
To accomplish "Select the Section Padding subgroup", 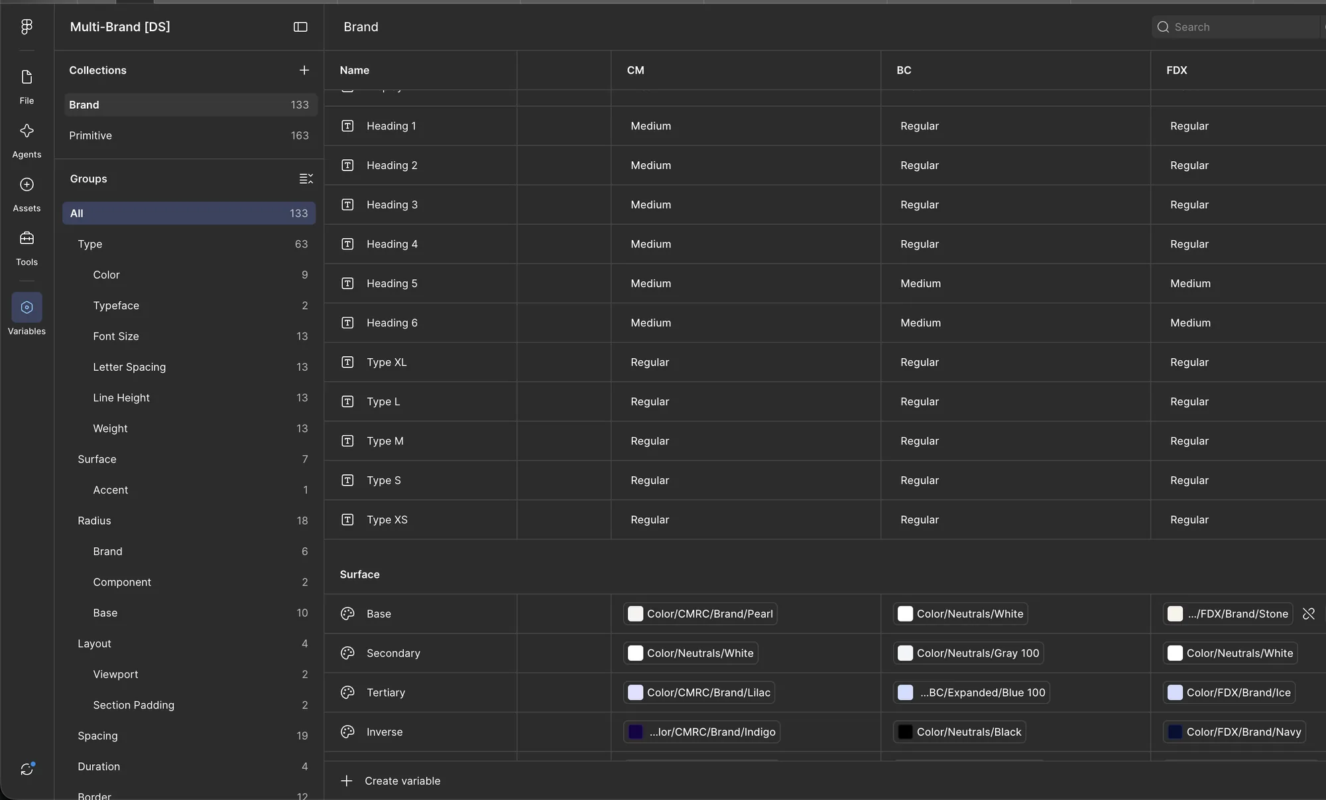I will point(189,705).
